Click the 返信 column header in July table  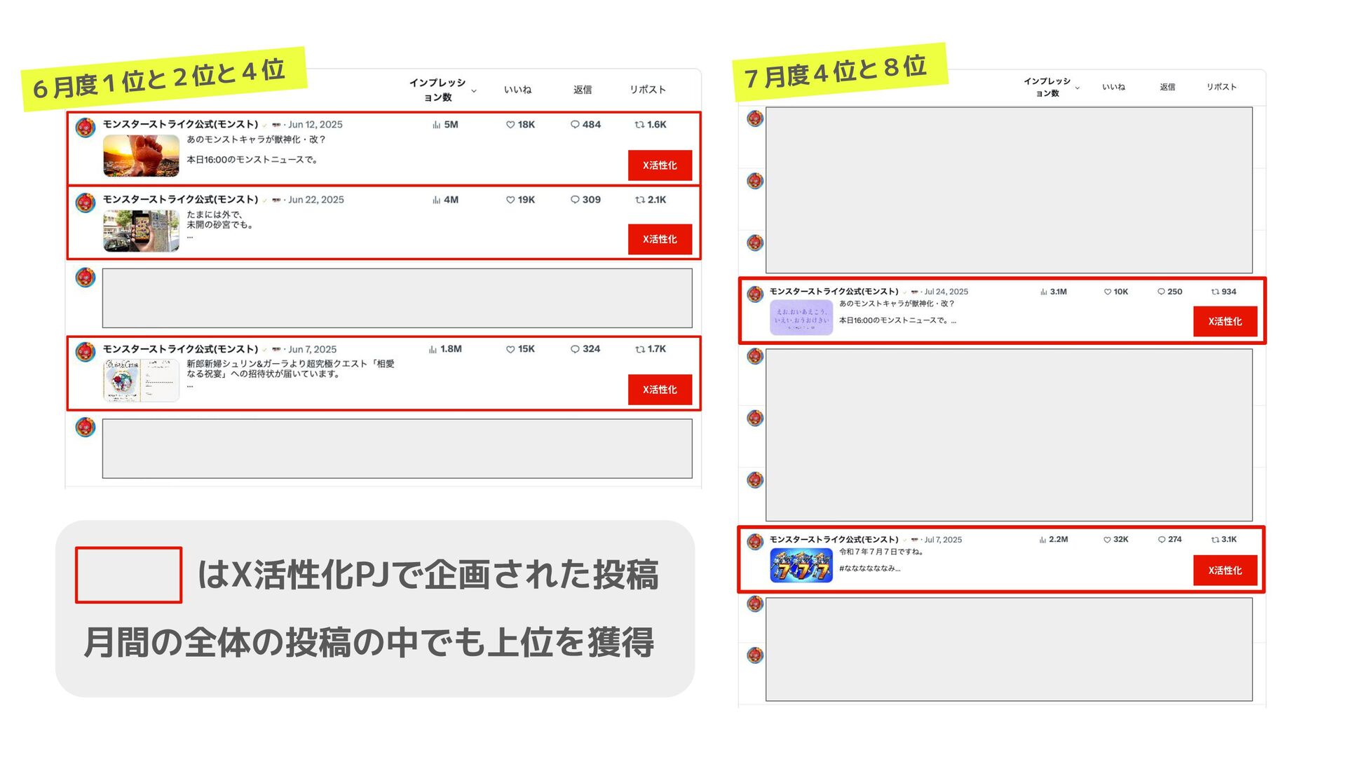(1167, 87)
